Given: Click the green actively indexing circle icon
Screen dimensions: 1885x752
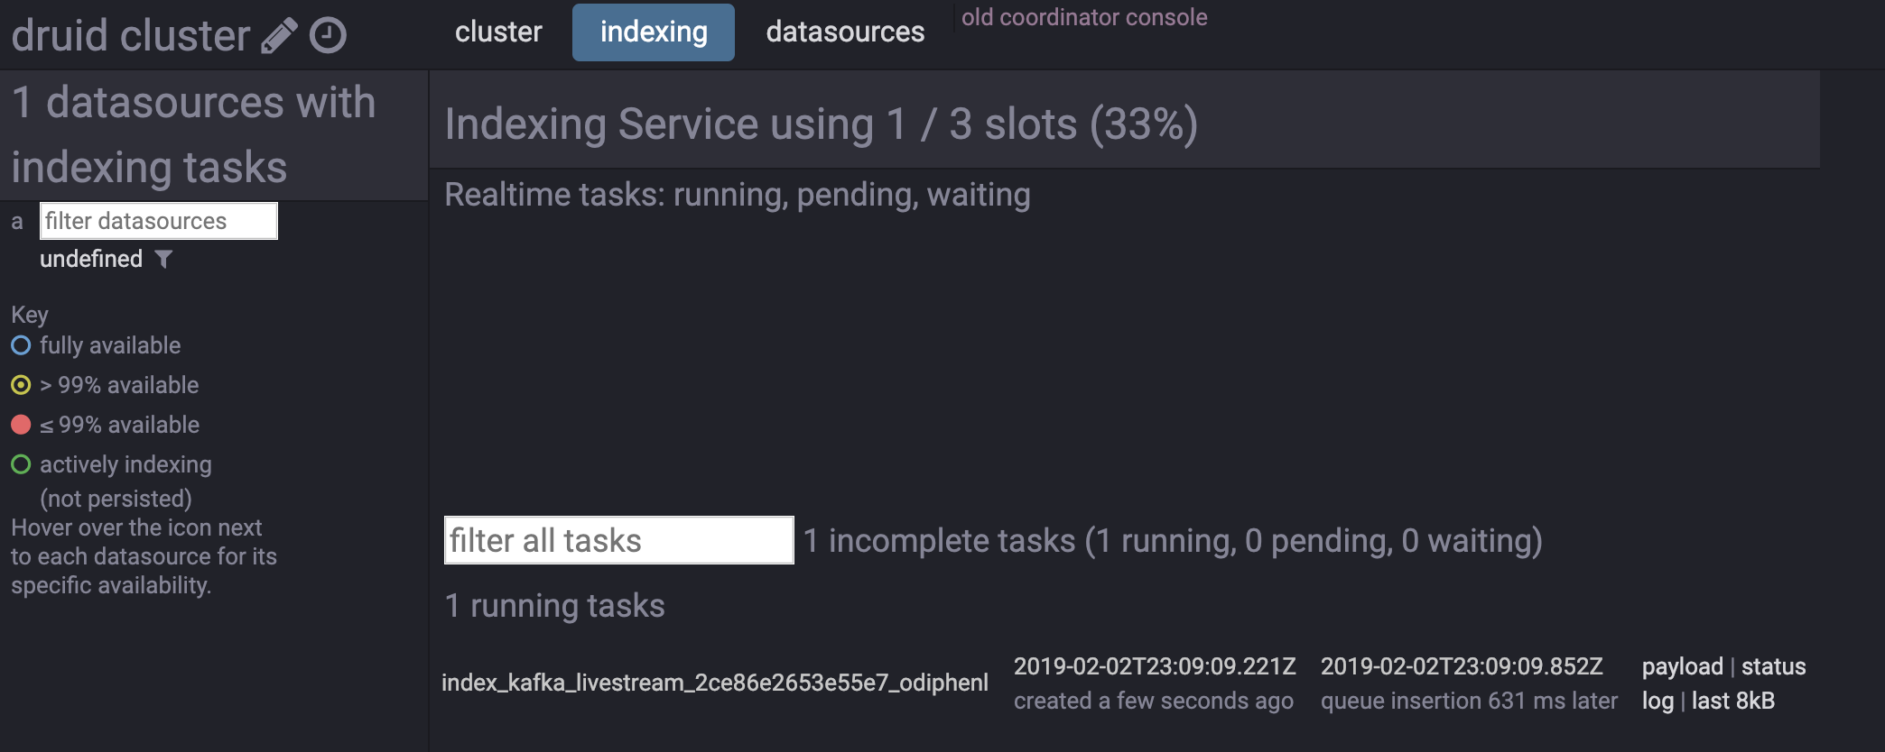Looking at the screenshot, I should coord(21,464).
